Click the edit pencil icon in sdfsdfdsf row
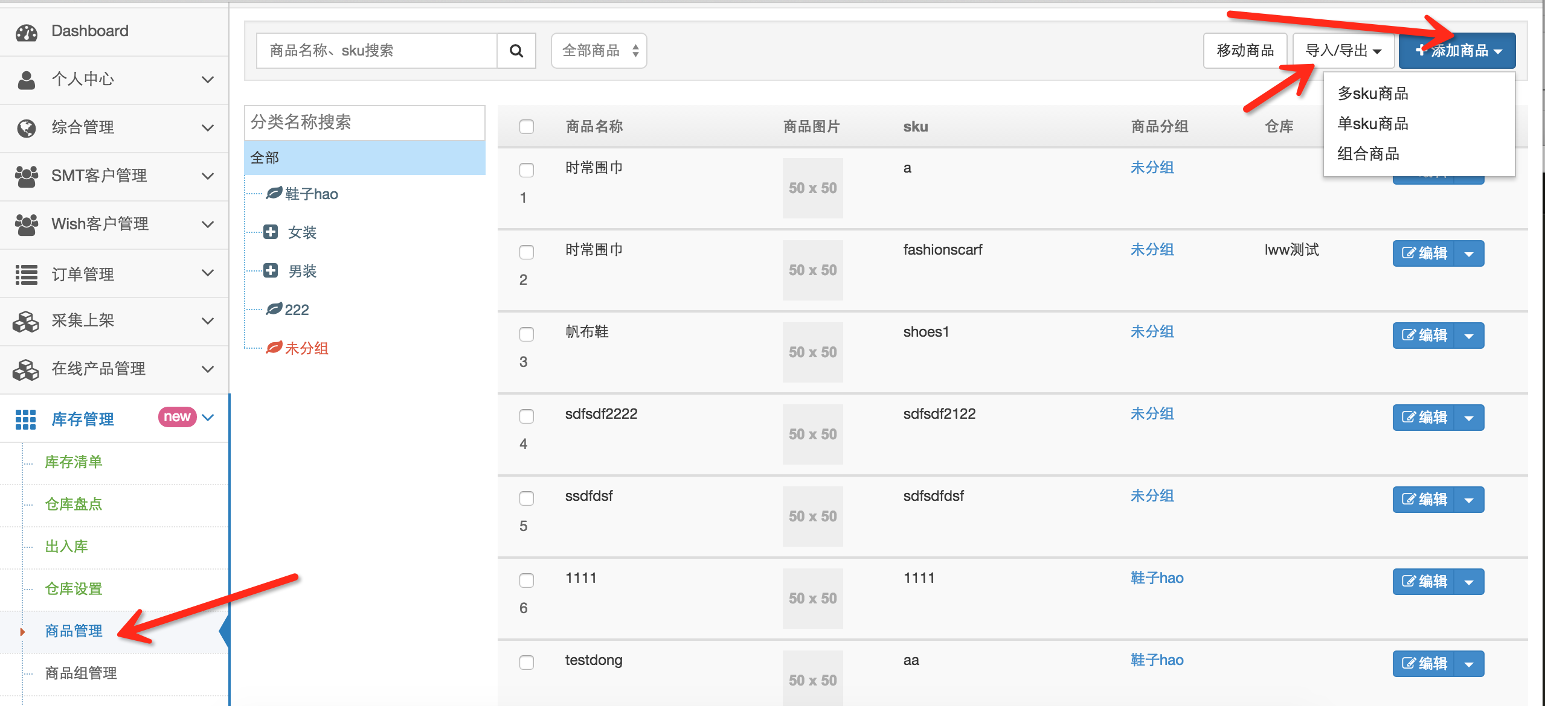This screenshot has width=1545, height=706. pyautogui.click(x=1408, y=500)
